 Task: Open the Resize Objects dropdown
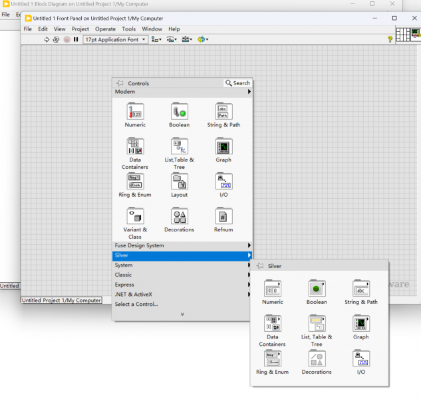[x=187, y=39]
